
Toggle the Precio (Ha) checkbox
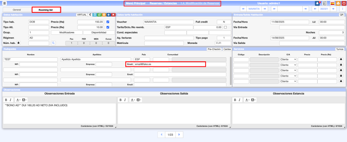[108, 22]
